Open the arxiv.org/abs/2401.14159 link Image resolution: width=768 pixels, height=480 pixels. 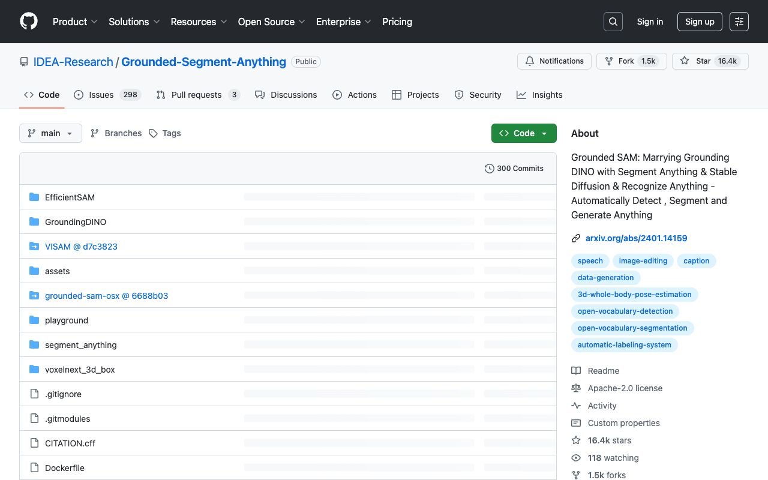[x=637, y=238]
